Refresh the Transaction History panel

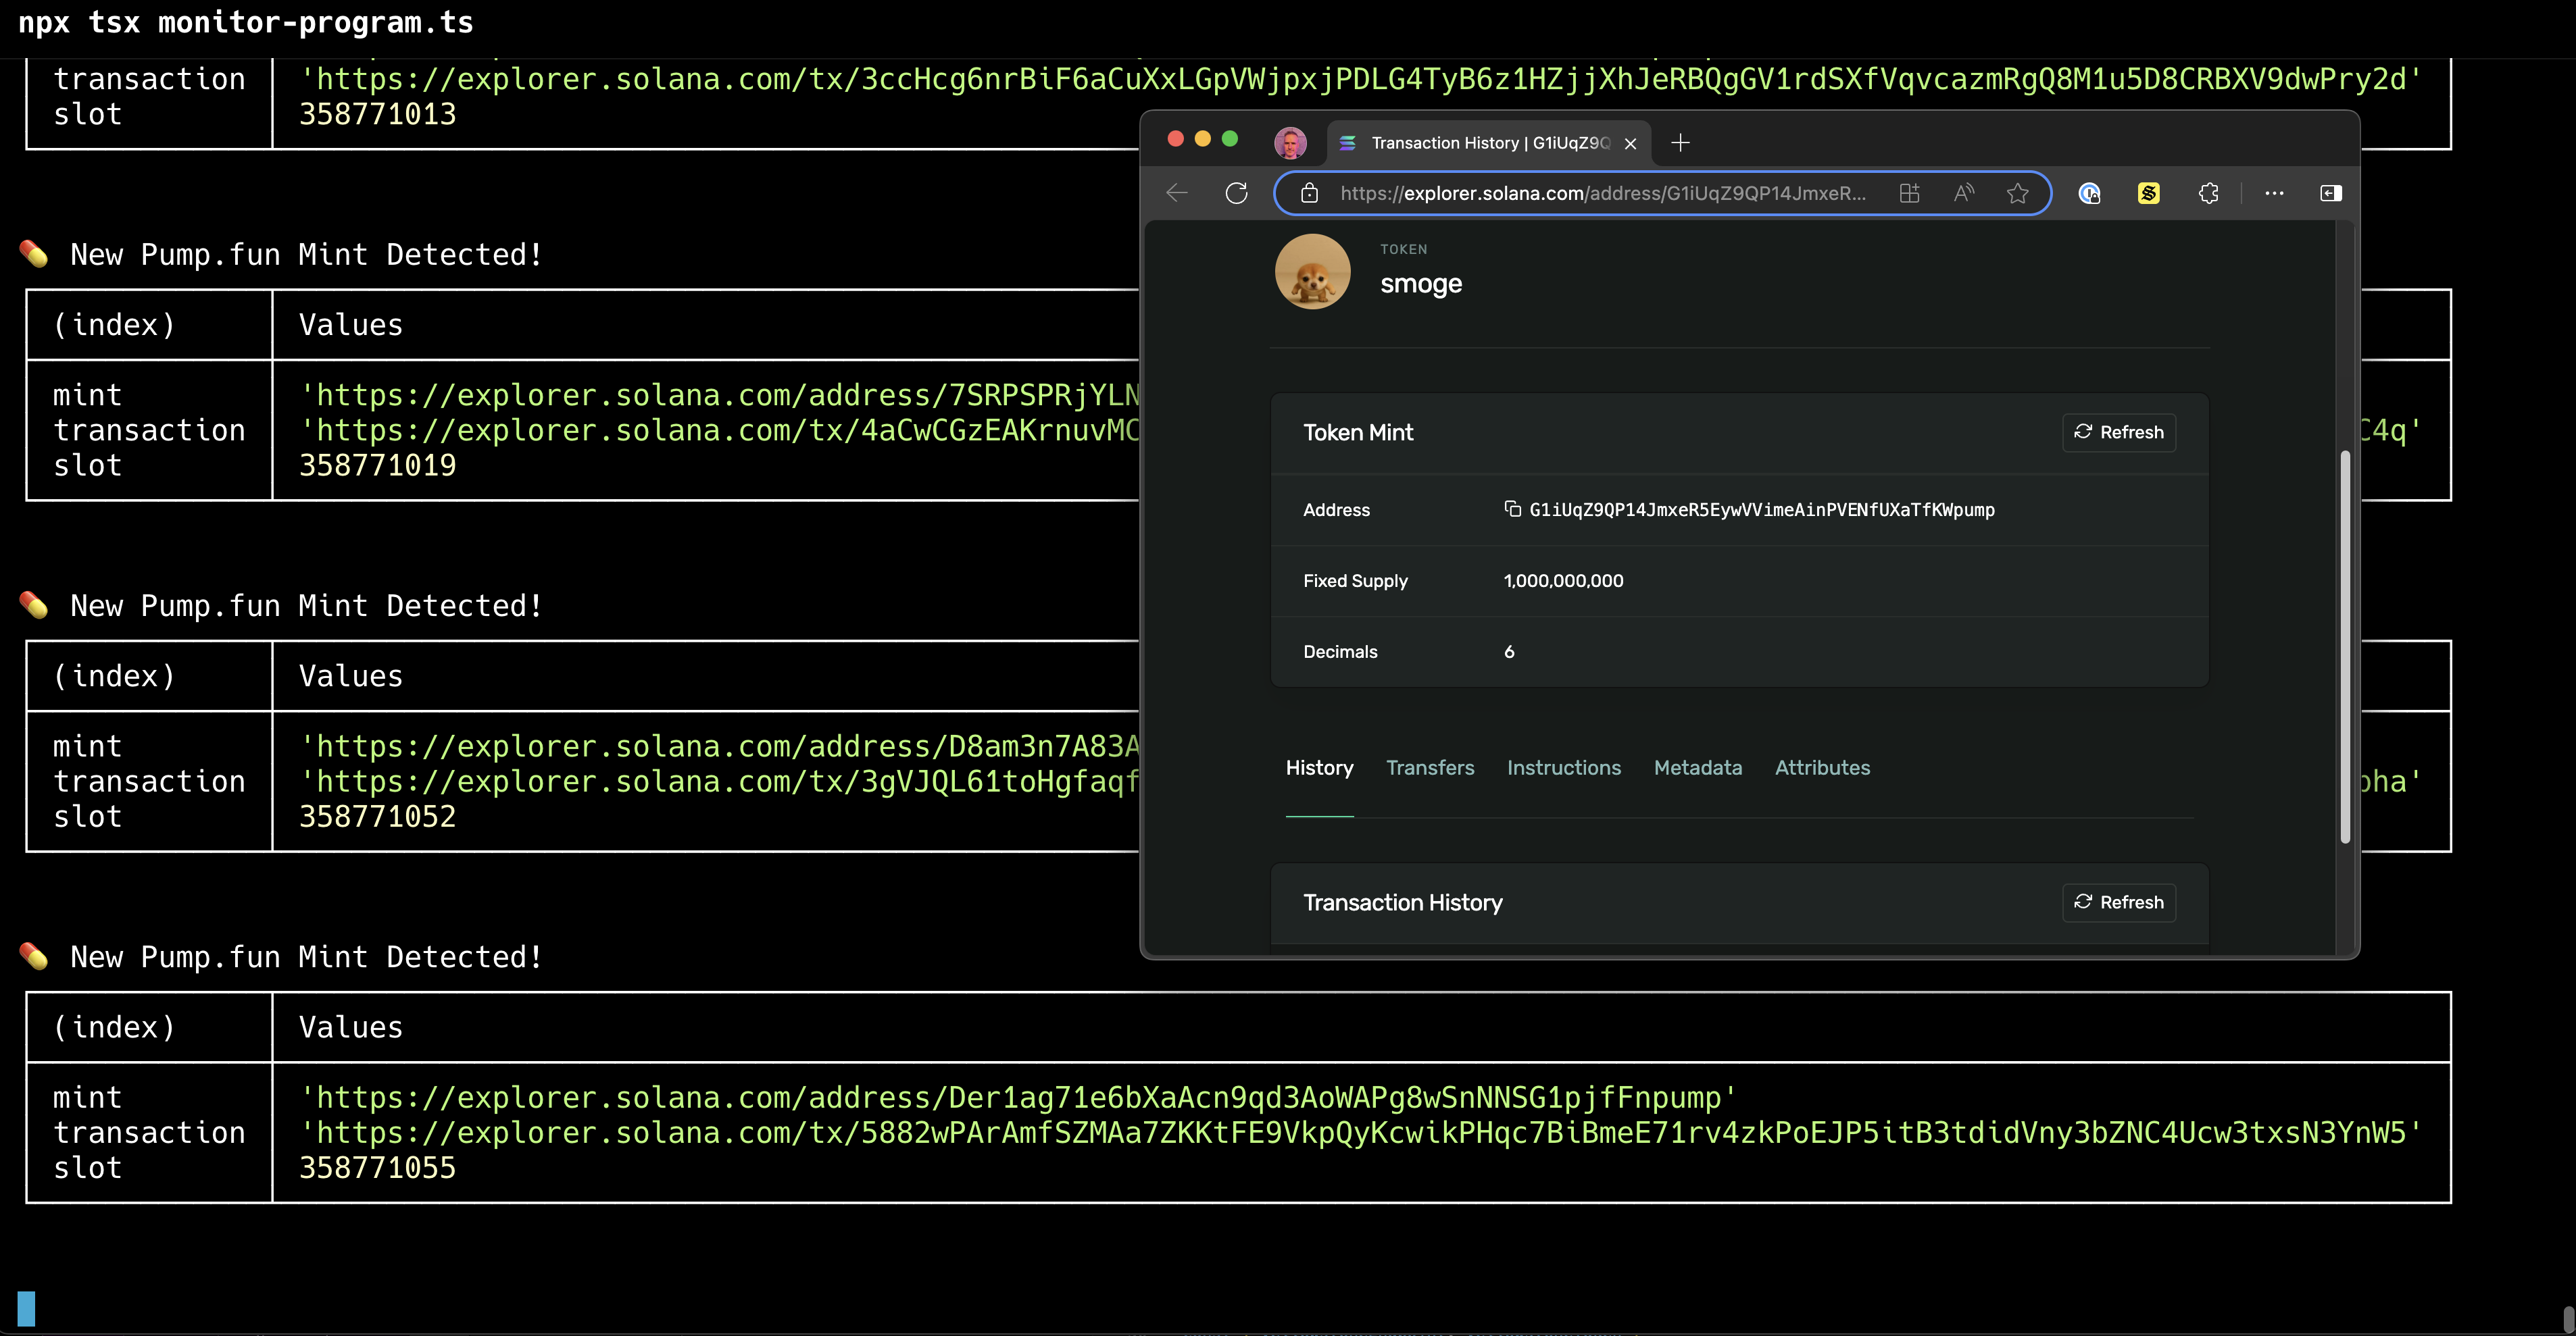coord(2118,901)
